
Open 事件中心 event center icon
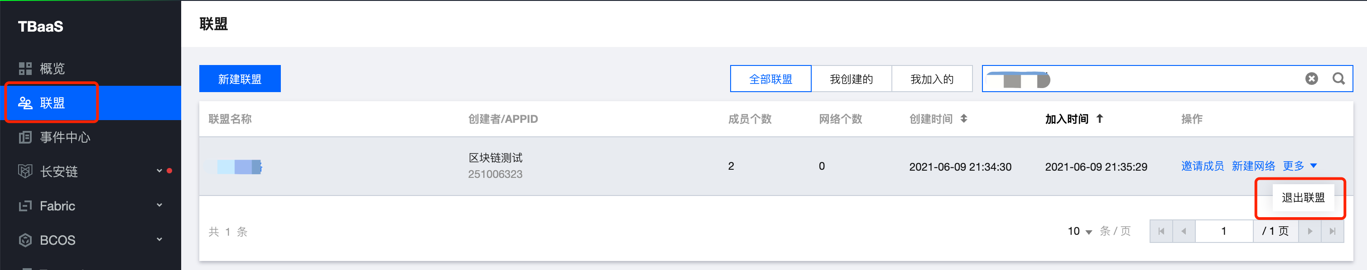pyautogui.click(x=25, y=137)
